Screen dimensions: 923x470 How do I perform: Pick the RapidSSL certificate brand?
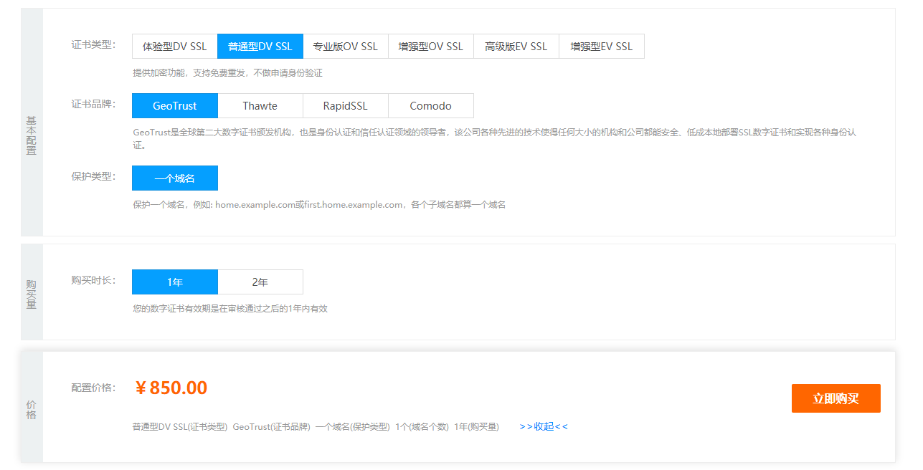[x=345, y=106]
